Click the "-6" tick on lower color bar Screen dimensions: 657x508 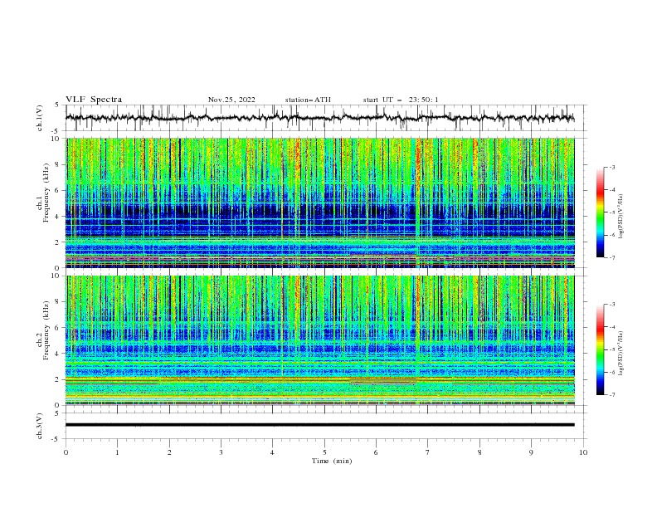[x=612, y=372]
